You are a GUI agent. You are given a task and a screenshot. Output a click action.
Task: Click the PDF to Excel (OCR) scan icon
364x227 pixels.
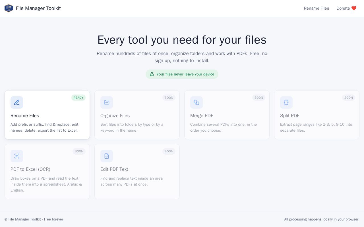[17, 156]
